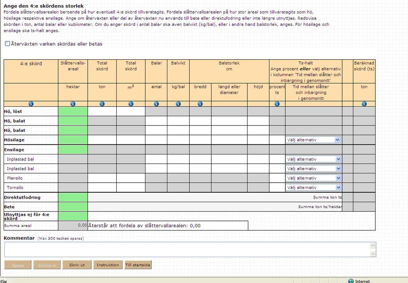This screenshot has height=283, width=408.
Task: Focus the Hö, löst hektar field
Action: click(x=73, y=111)
